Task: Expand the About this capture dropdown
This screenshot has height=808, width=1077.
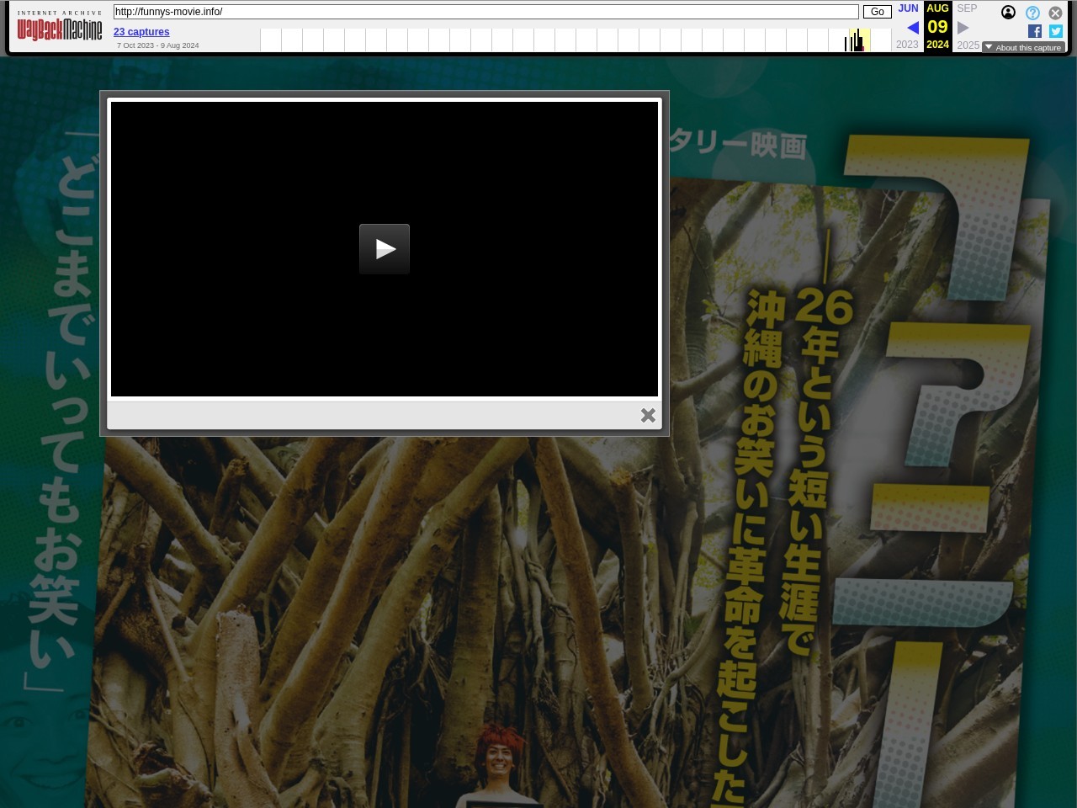Action: [x=1023, y=48]
